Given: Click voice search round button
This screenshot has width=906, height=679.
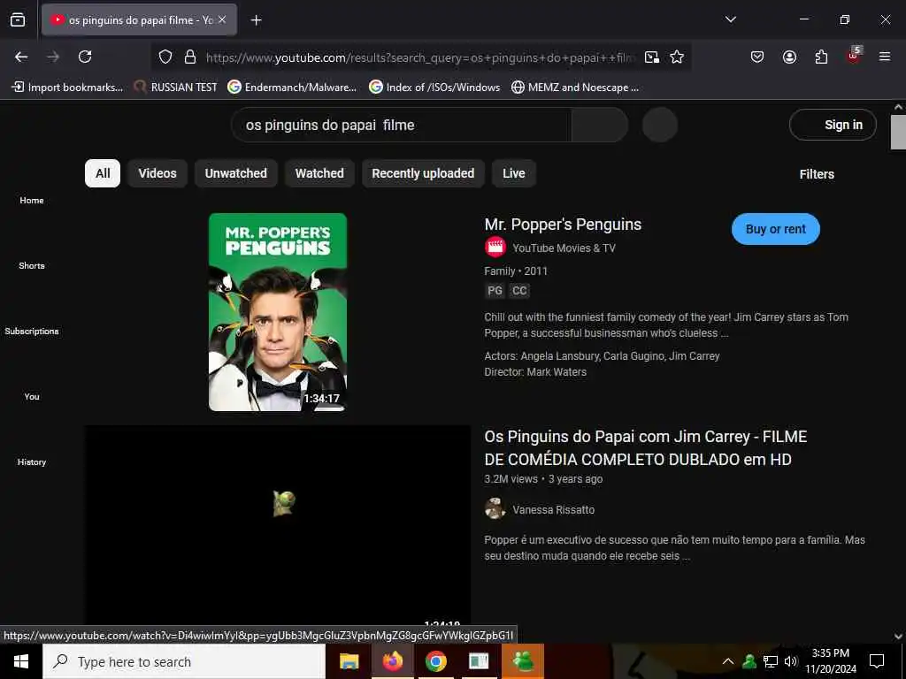Looking at the screenshot, I should point(660,125).
